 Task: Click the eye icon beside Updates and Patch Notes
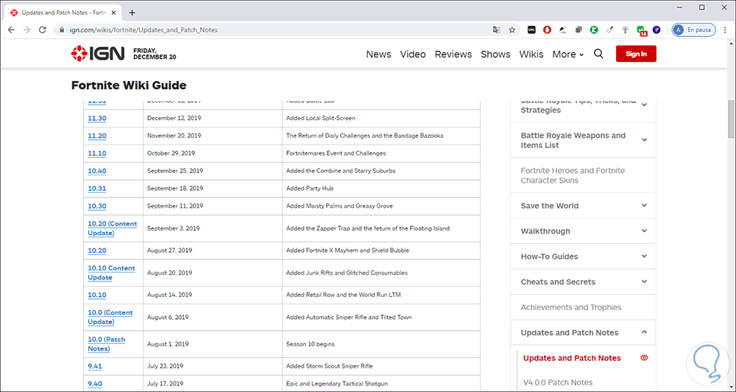[x=645, y=358]
